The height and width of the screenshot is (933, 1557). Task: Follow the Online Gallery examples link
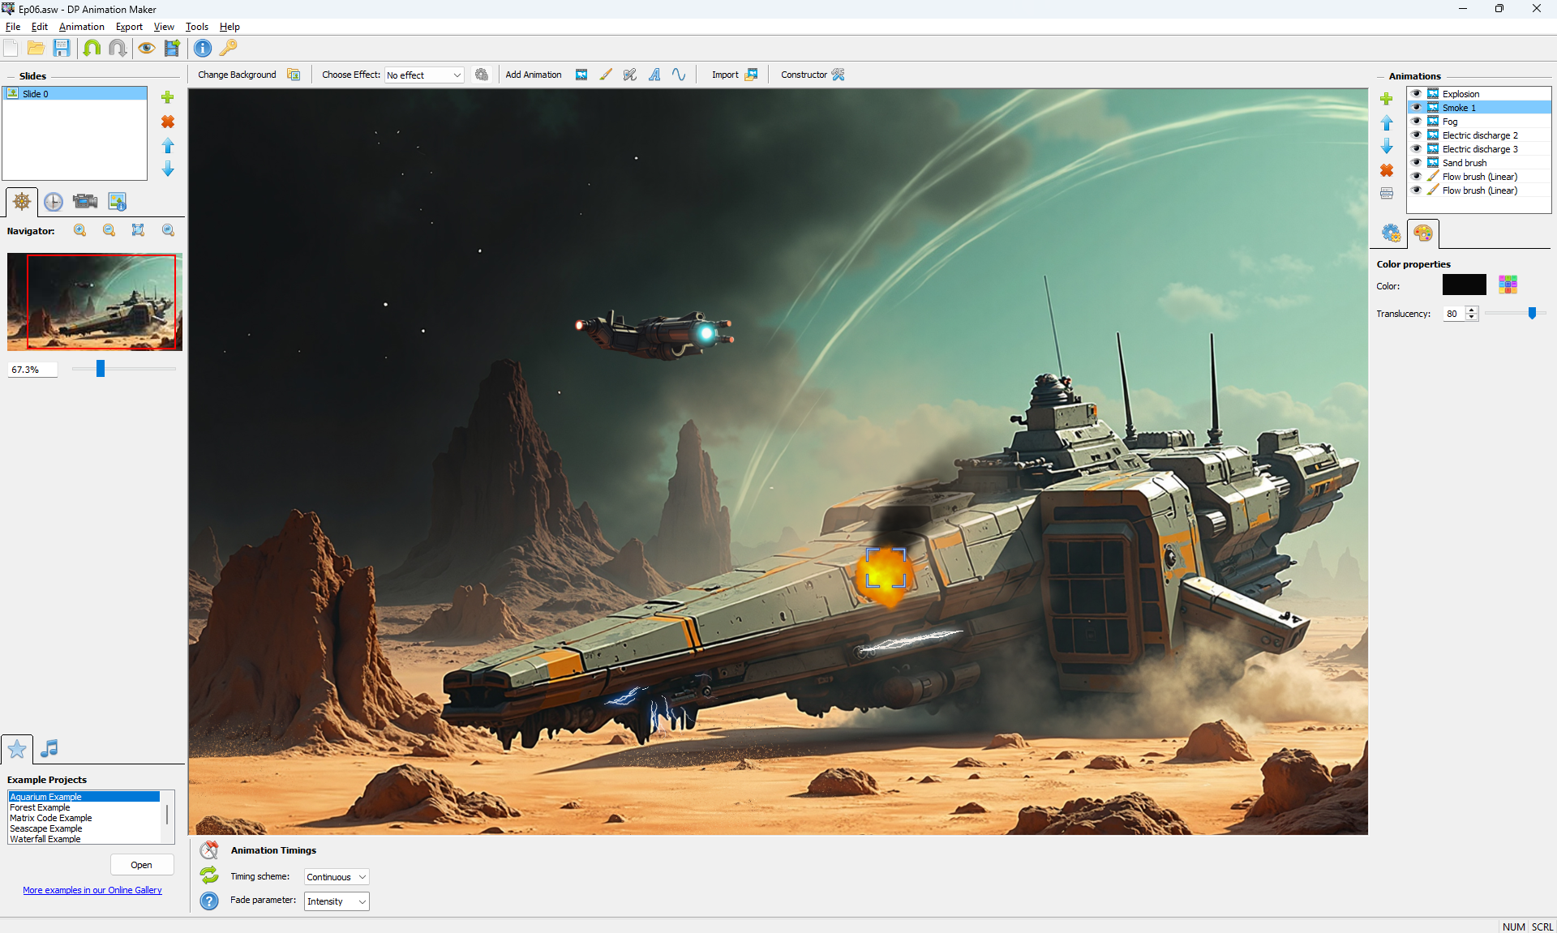click(92, 890)
